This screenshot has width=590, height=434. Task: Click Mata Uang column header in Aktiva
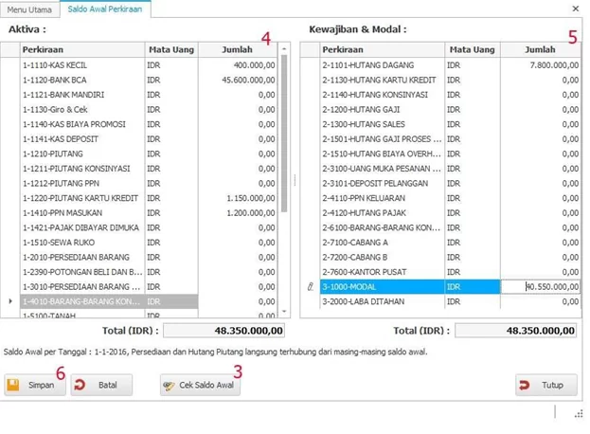click(x=170, y=48)
